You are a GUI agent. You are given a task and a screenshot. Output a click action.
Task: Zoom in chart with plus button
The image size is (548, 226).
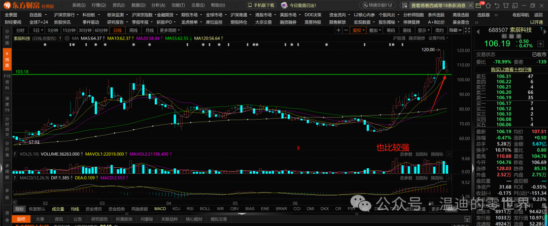[338, 30]
